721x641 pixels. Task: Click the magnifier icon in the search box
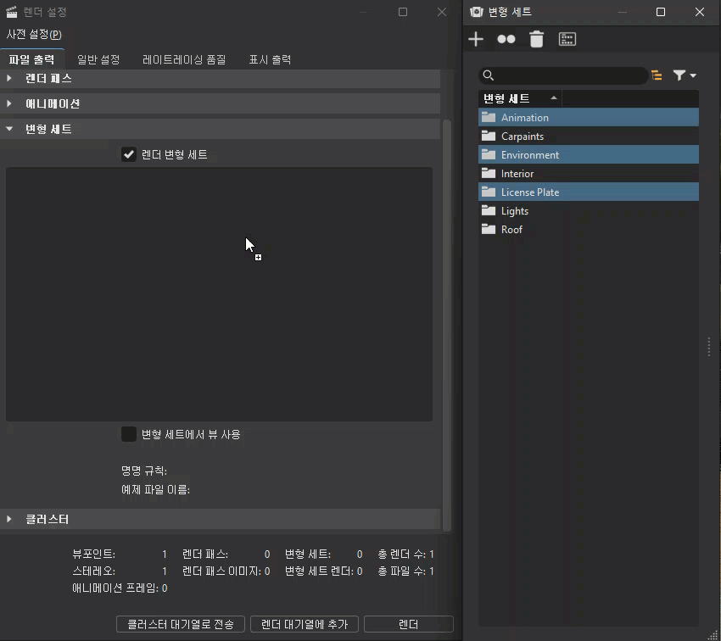[x=489, y=75]
